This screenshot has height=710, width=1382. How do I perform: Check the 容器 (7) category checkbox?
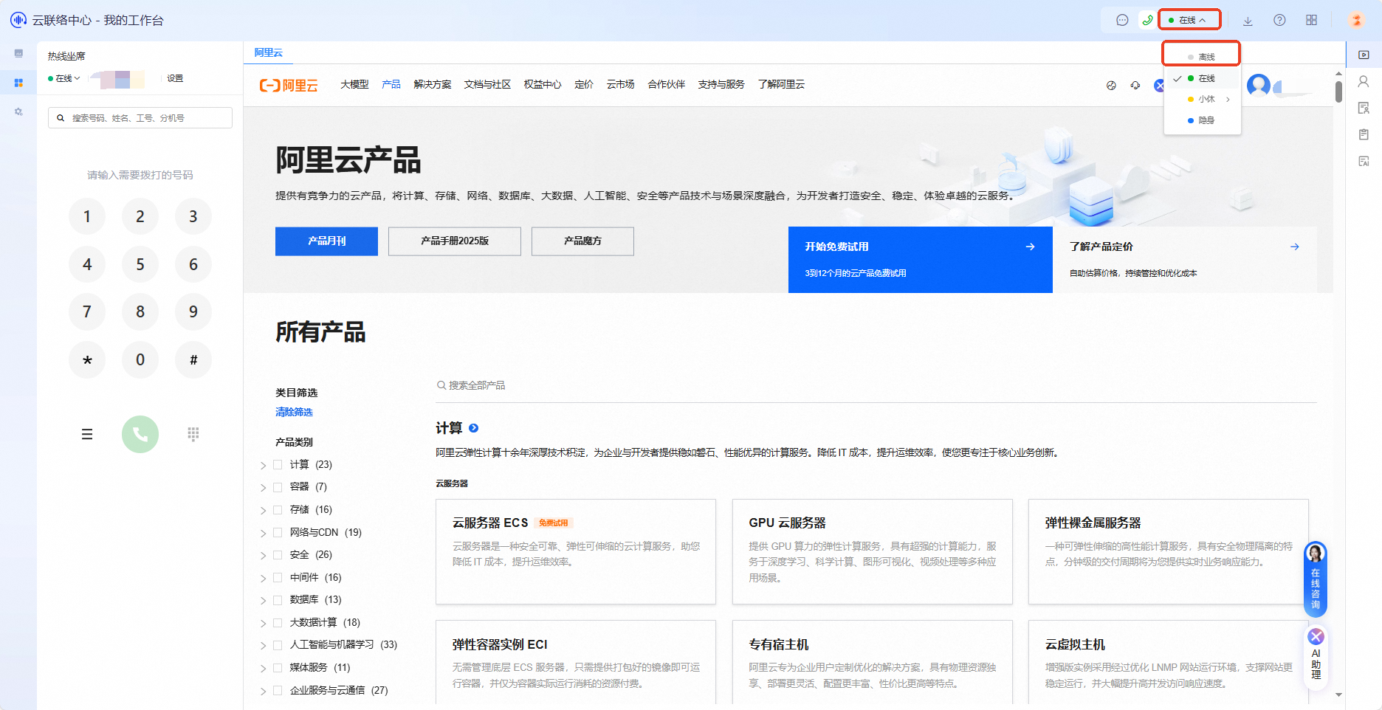coord(278,487)
